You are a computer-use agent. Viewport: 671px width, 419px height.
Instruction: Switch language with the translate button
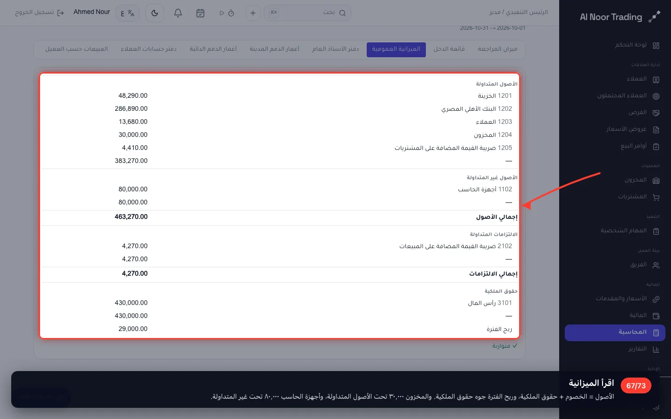click(x=128, y=13)
